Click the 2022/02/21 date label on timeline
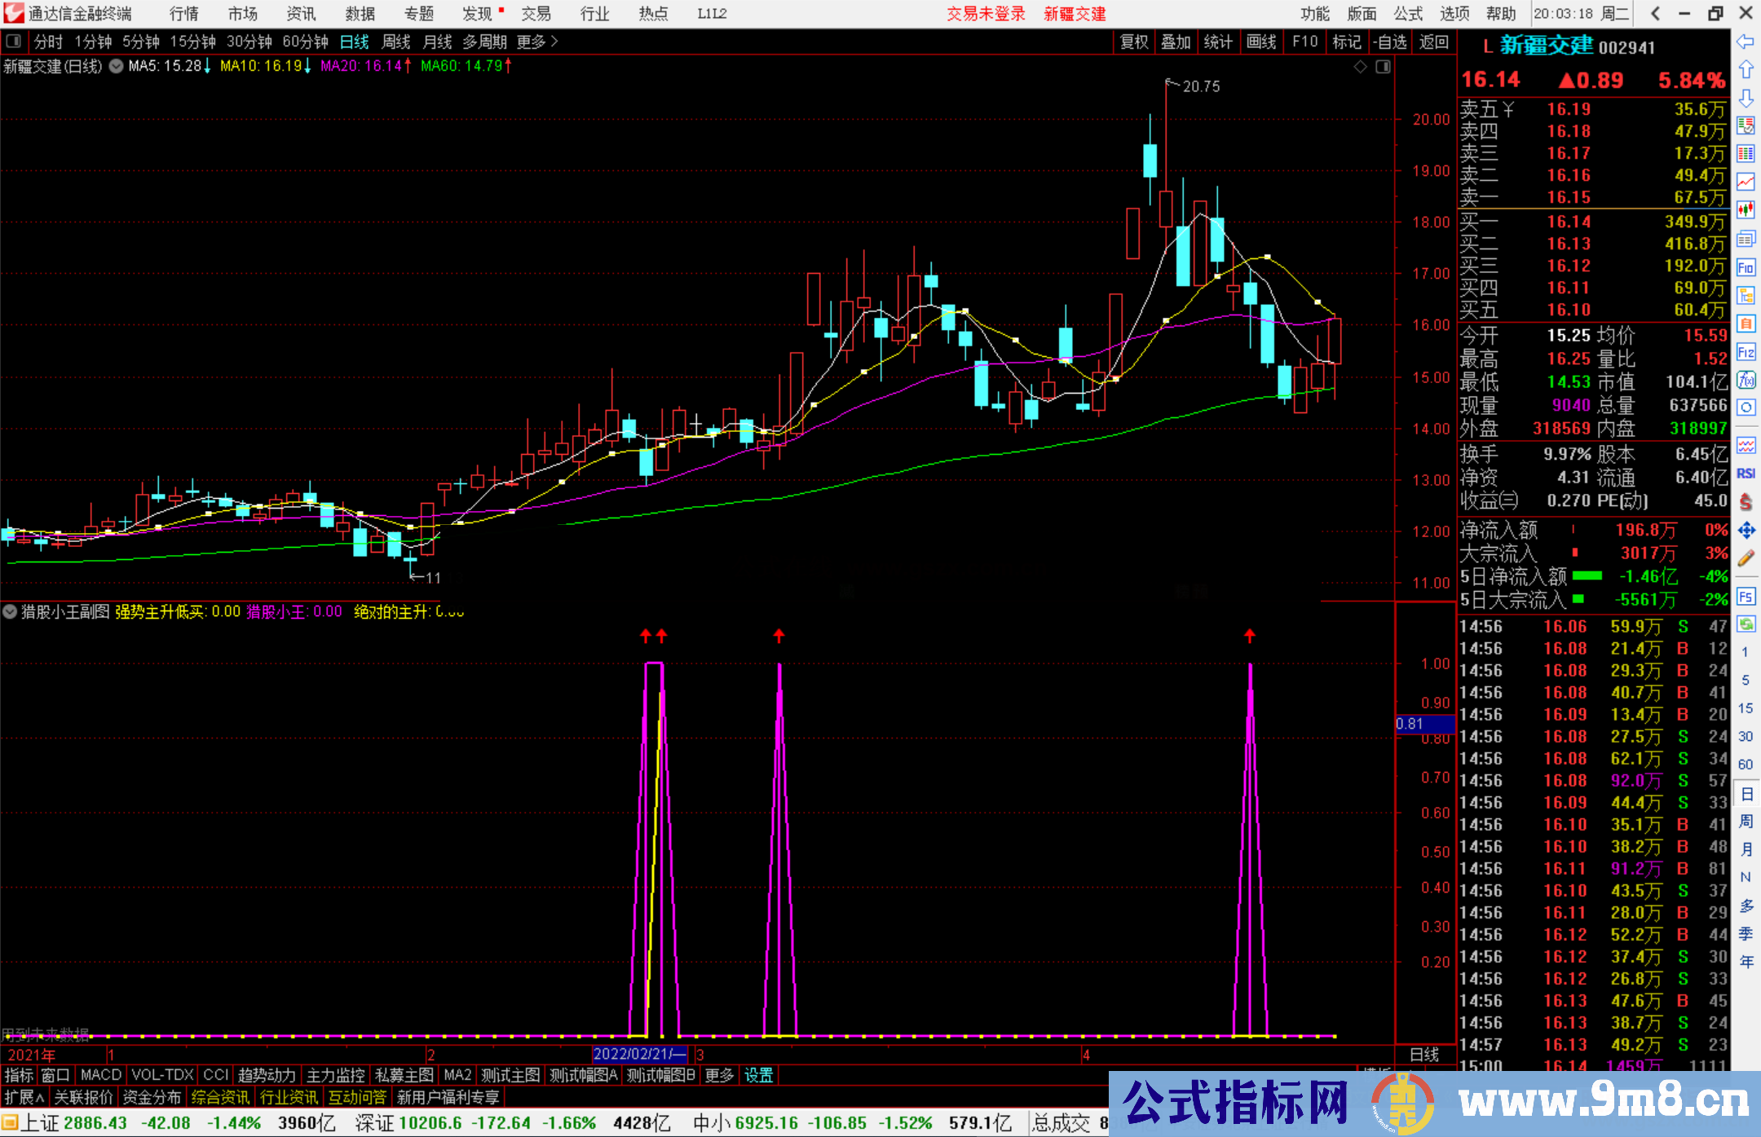The width and height of the screenshot is (1761, 1137). tap(639, 1054)
